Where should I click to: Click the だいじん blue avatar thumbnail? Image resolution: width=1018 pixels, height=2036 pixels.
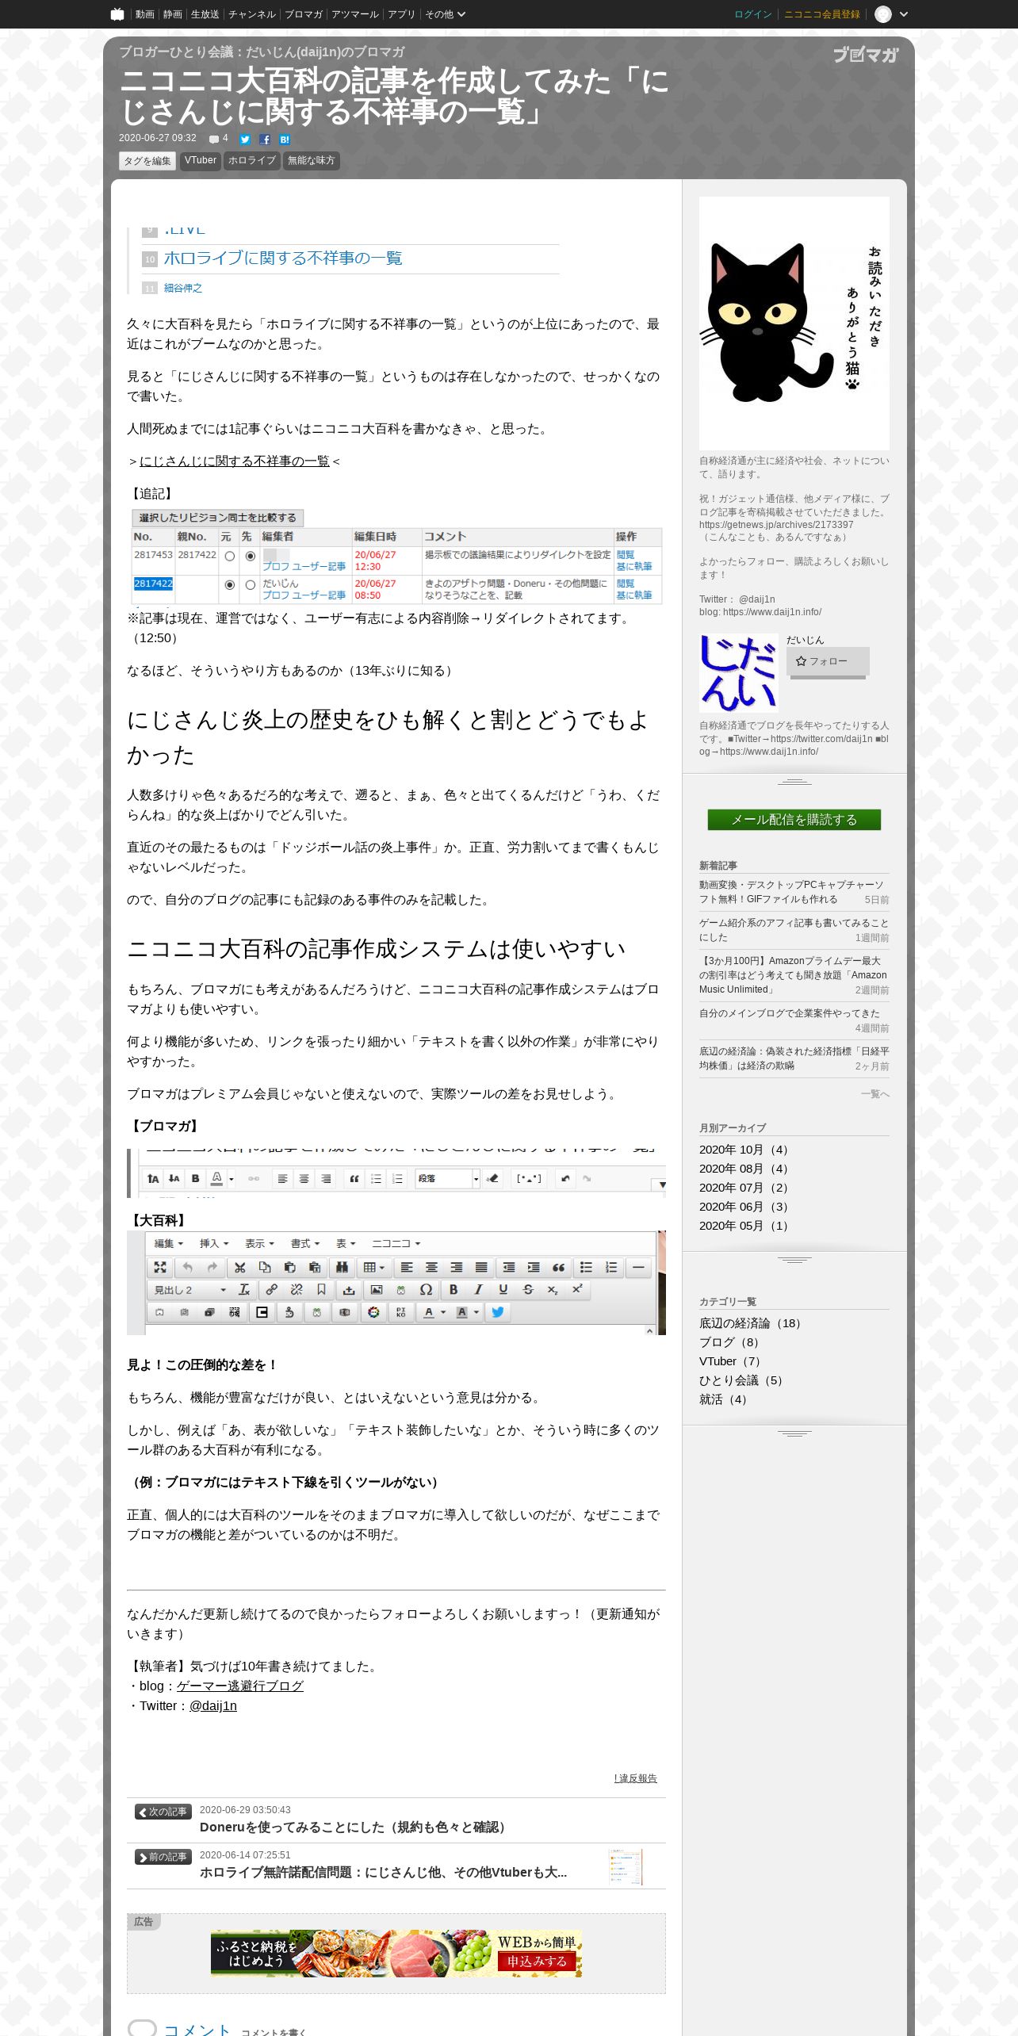click(x=738, y=672)
